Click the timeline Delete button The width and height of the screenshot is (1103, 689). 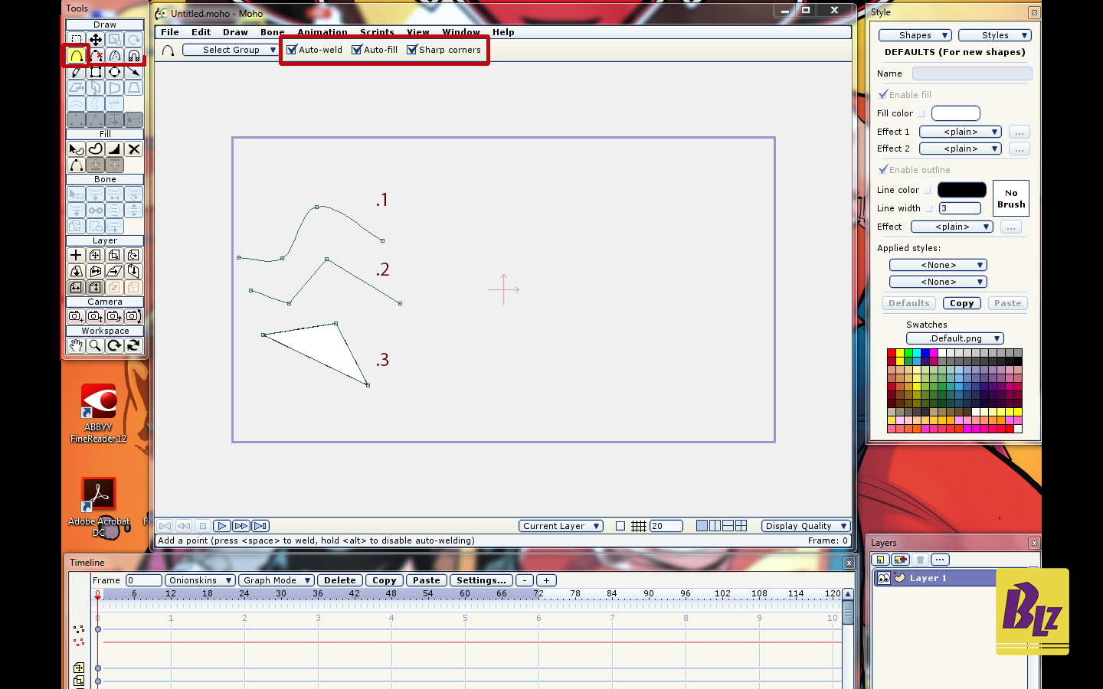[339, 580]
